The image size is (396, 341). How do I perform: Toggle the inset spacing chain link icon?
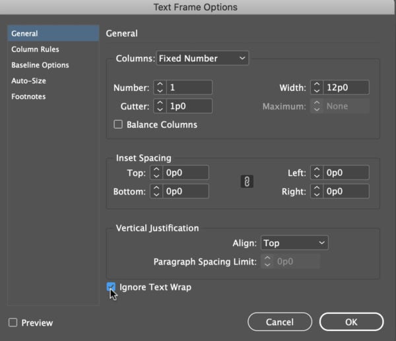[x=247, y=181]
